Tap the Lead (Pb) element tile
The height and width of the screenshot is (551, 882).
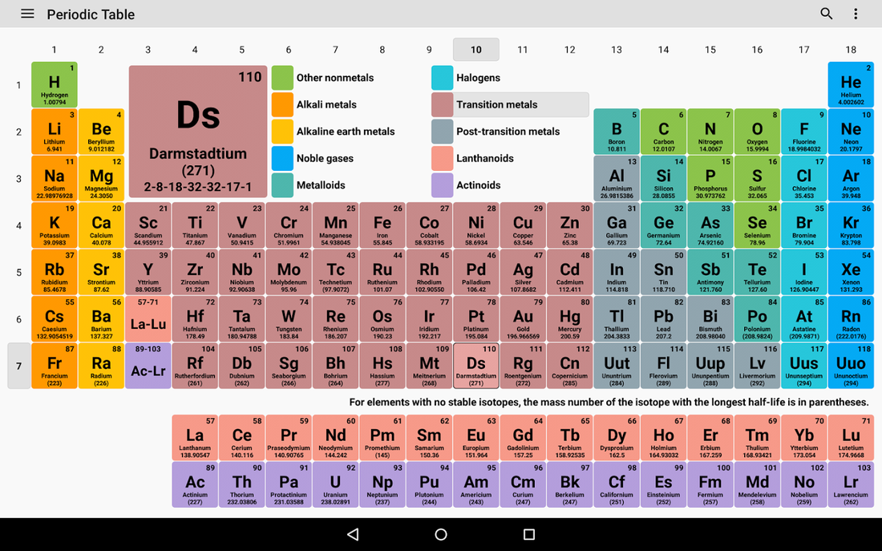click(x=663, y=319)
